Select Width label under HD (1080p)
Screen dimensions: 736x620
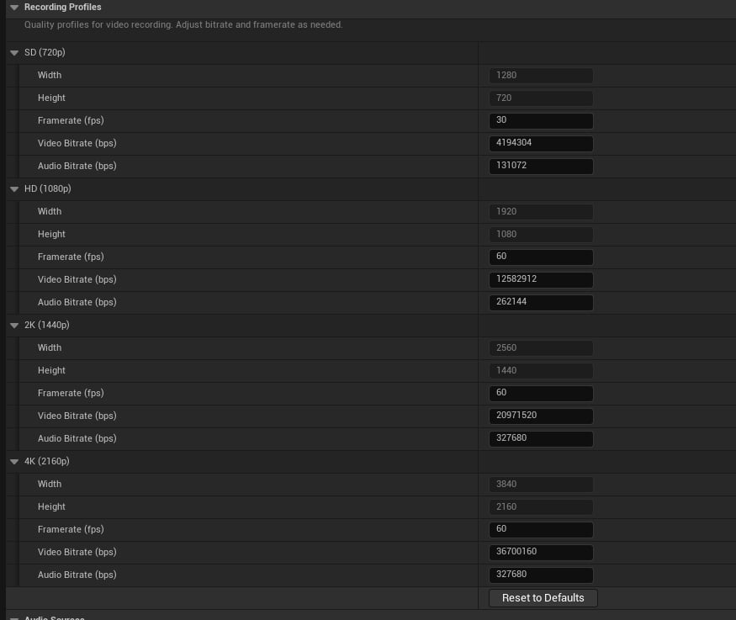[50, 211]
